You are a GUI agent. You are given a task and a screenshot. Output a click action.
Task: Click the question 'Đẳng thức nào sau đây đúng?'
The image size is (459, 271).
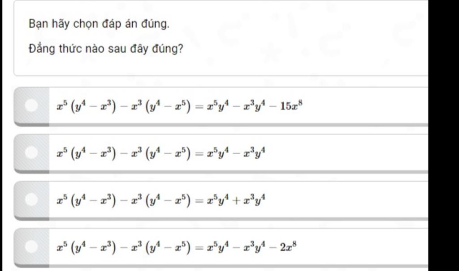pos(106,49)
